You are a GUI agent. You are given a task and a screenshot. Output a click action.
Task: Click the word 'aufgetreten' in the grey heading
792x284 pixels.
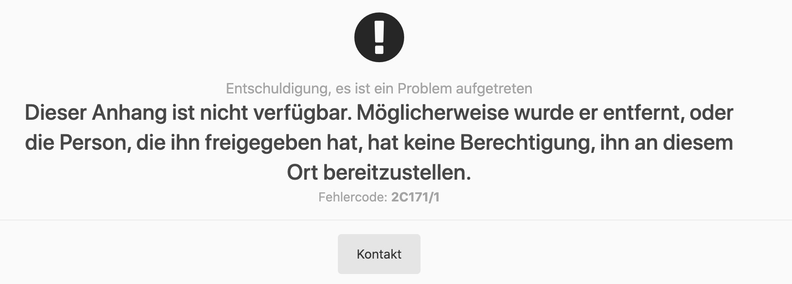494,88
